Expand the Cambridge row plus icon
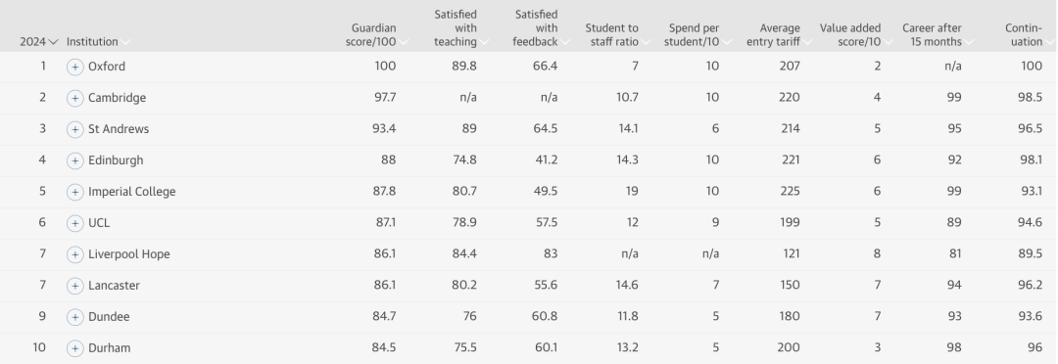This screenshot has width=1058, height=364. tap(74, 99)
